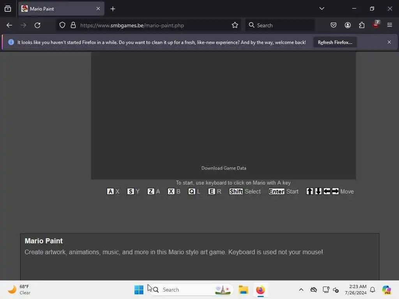Click the Enter key icon for Start
The height and width of the screenshot is (299, 399).
(277, 192)
